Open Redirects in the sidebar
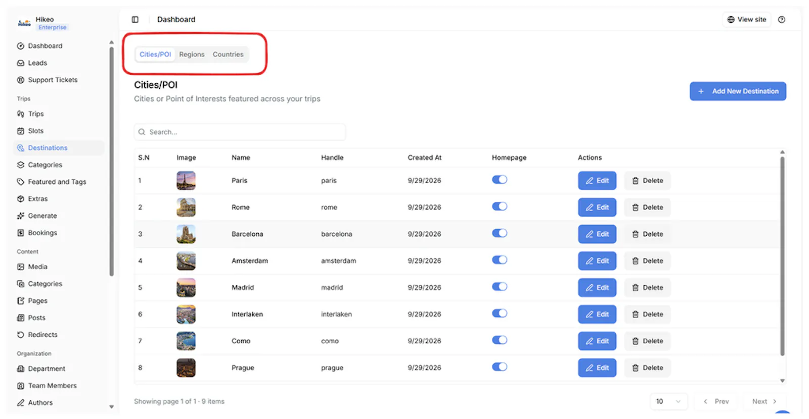 [37, 335]
